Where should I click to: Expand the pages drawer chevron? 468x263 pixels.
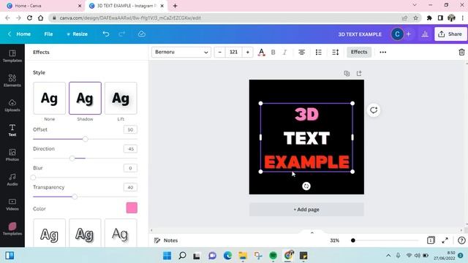click(x=312, y=232)
